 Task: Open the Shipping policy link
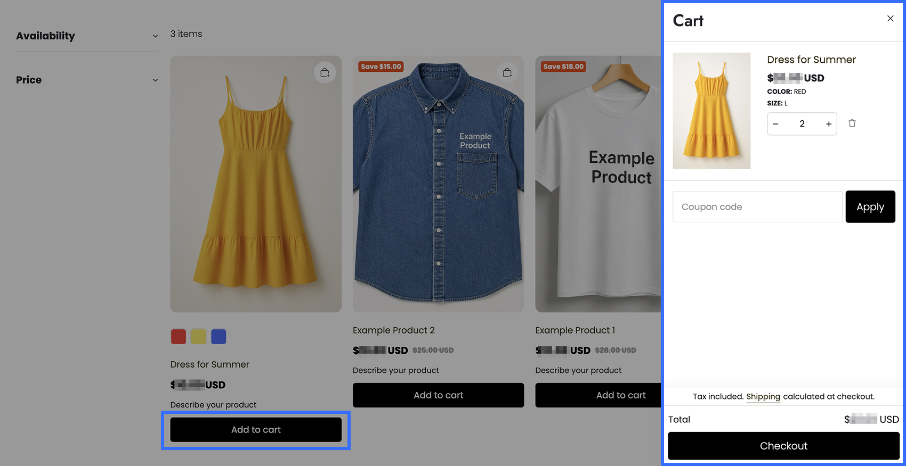763,397
